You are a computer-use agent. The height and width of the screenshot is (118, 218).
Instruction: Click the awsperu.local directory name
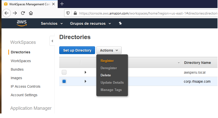[x=195, y=72]
